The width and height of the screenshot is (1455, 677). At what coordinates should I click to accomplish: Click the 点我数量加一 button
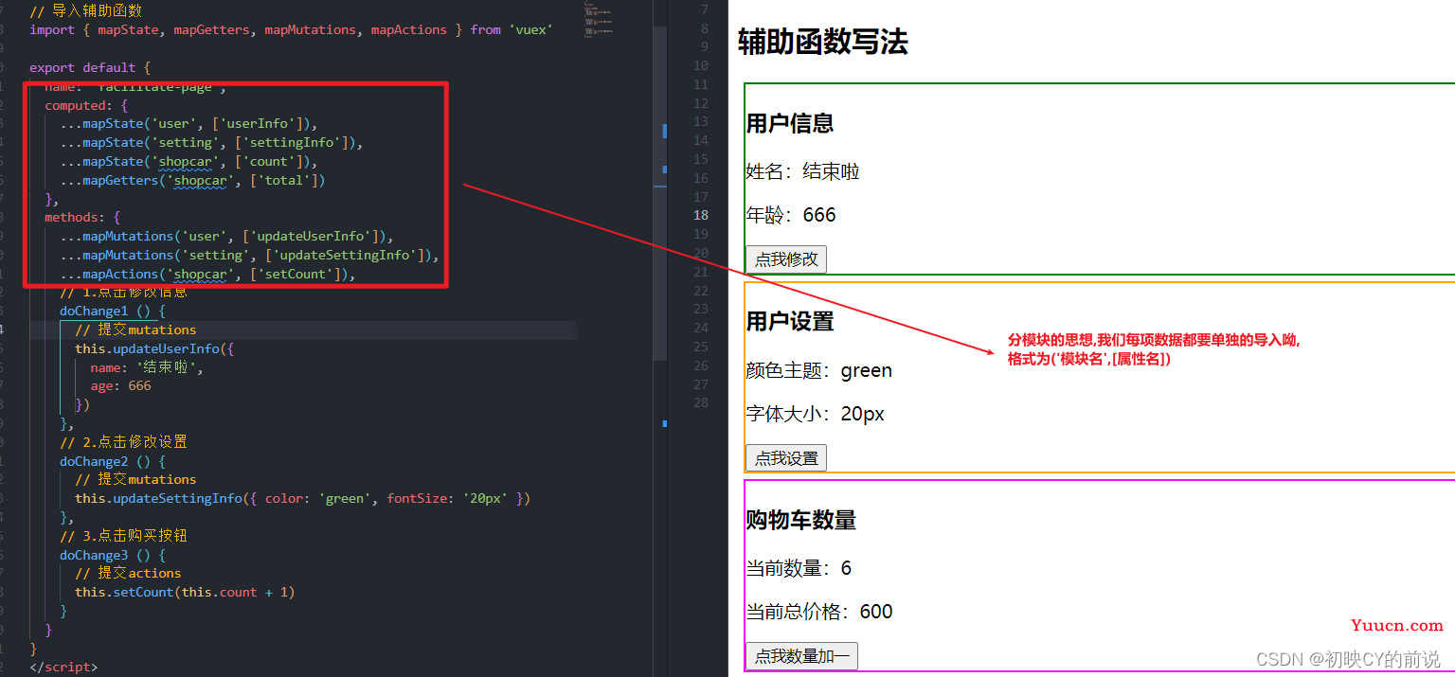801,656
